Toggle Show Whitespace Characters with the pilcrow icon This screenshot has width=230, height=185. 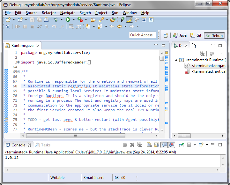tap(151, 19)
